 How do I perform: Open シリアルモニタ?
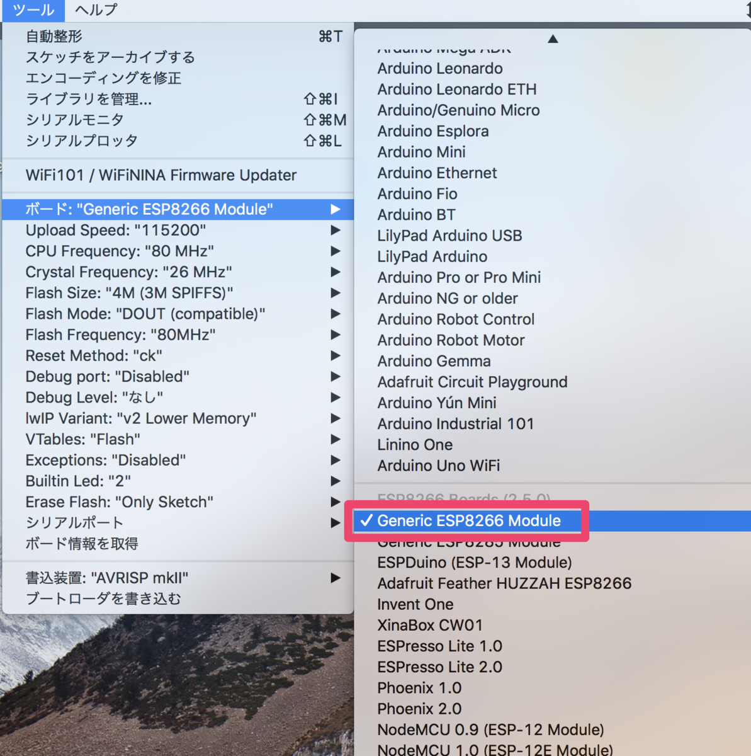pyautogui.click(x=178, y=120)
